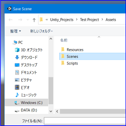Navigate up one folder level arrow
Screen dimensions: 126x126
[x=34, y=20]
